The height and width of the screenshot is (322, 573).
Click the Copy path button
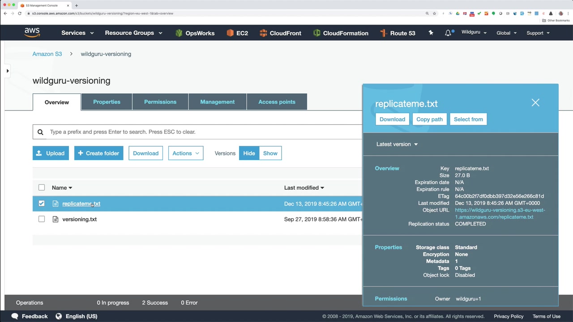point(429,119)
